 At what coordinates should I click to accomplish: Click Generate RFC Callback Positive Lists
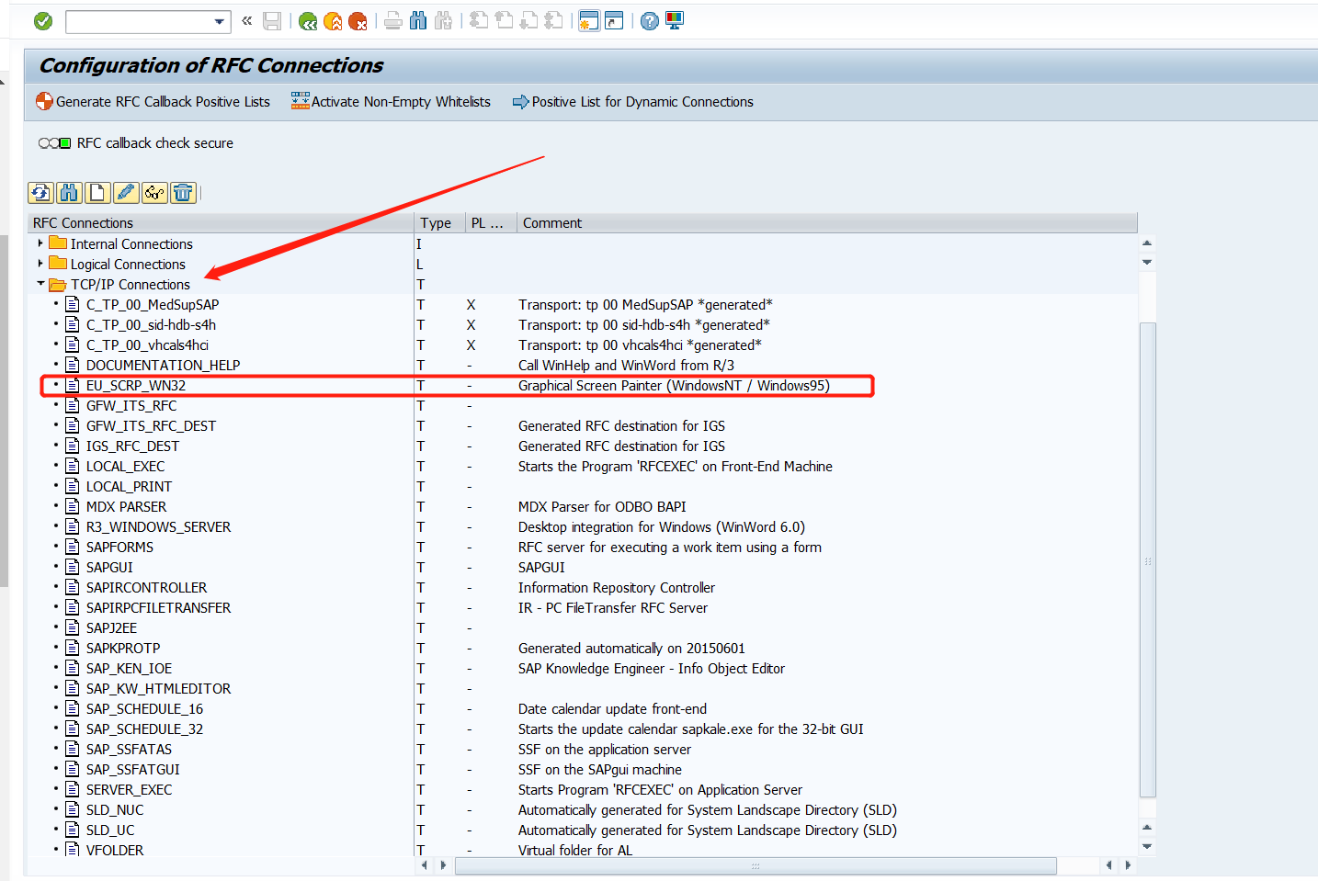pyautogui.click(x=153, y=101)
